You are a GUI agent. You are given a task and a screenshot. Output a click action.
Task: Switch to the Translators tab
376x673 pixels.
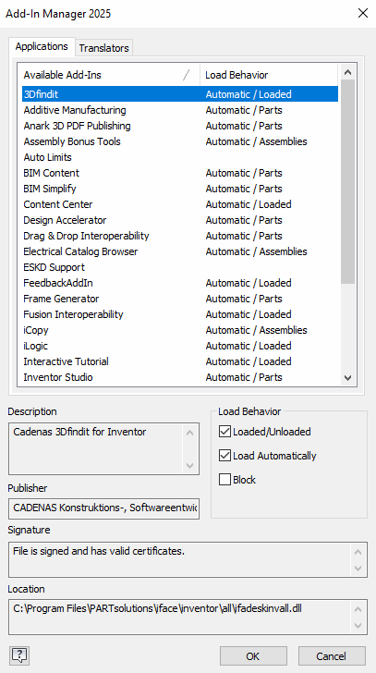point(103,48)
